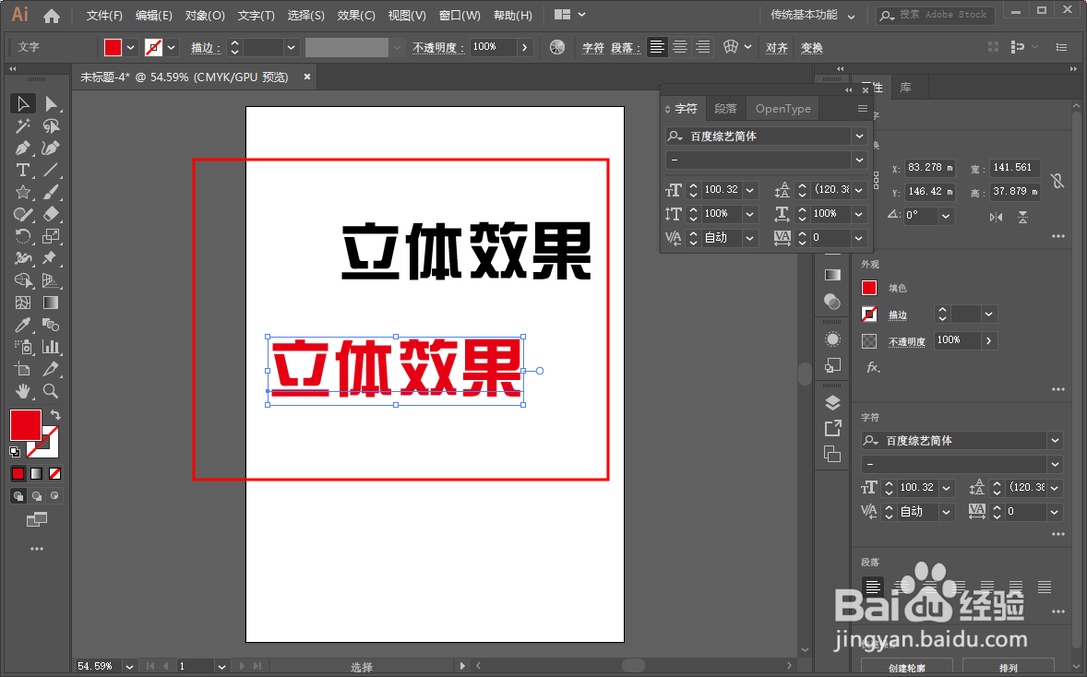1087x677 pixels.
Task: Switch to Draw Normal mode
Action: 18,496
